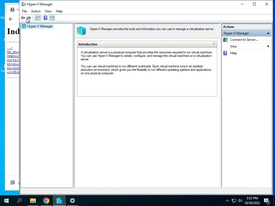Open the File menu

[24, 11]
